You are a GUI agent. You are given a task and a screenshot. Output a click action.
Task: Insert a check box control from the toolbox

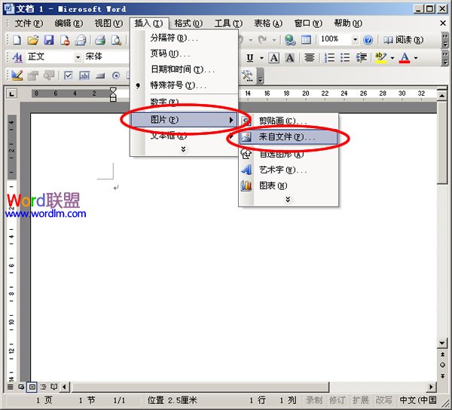pos(69,75)
